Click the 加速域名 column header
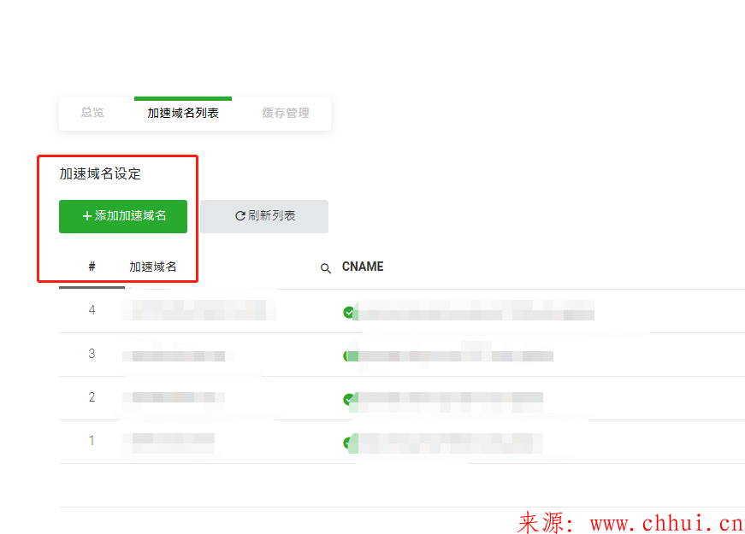Image resolution: width=745 pixels, height=534 pixels. 153,267
